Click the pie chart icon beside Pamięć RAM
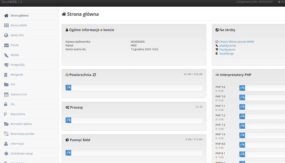The height and width of the screenshot is (163, 285). (67, 140)
